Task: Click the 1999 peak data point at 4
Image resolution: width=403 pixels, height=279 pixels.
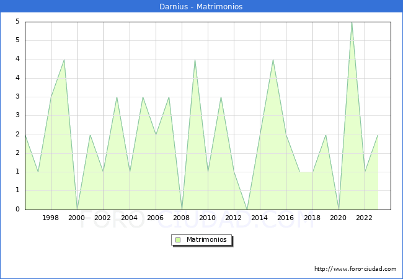Action: pyautogui.click(x=64, y=60)
